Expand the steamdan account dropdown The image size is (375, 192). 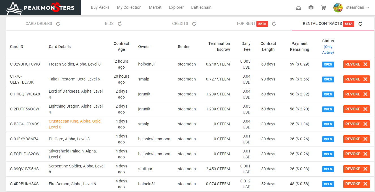368,8
